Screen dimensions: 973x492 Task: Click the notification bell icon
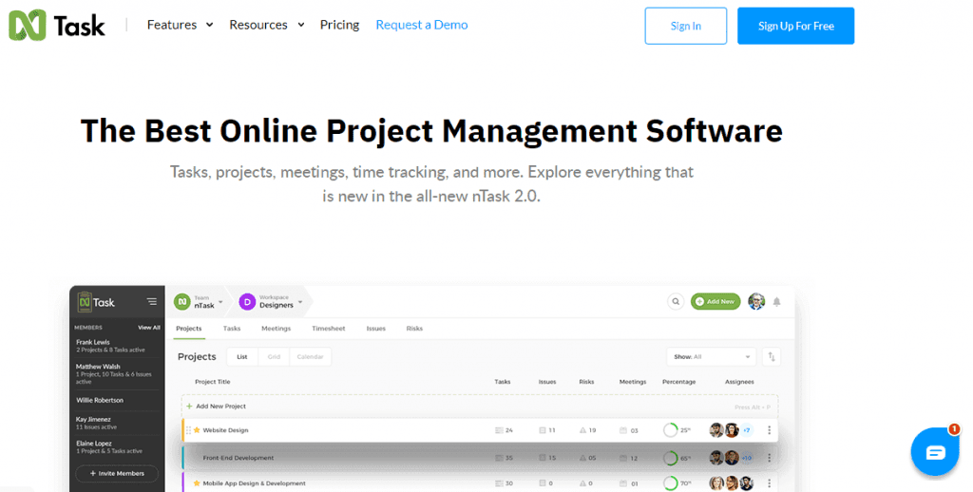[x=776, y=301]
